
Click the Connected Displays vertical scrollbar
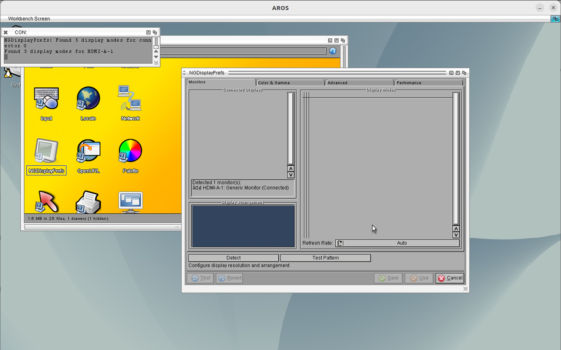[x=291, y=129]
